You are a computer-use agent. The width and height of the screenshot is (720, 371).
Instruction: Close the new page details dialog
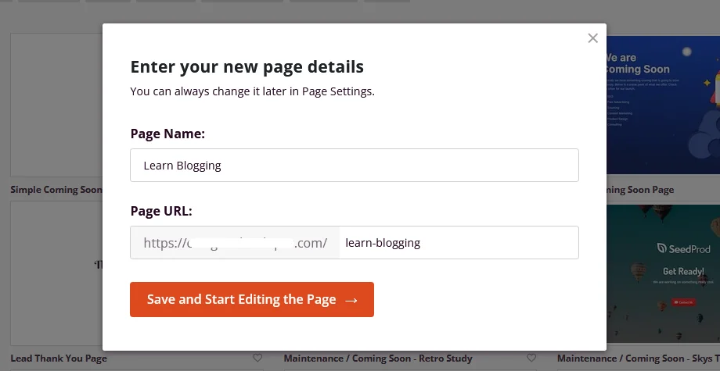tap(592, 38)
